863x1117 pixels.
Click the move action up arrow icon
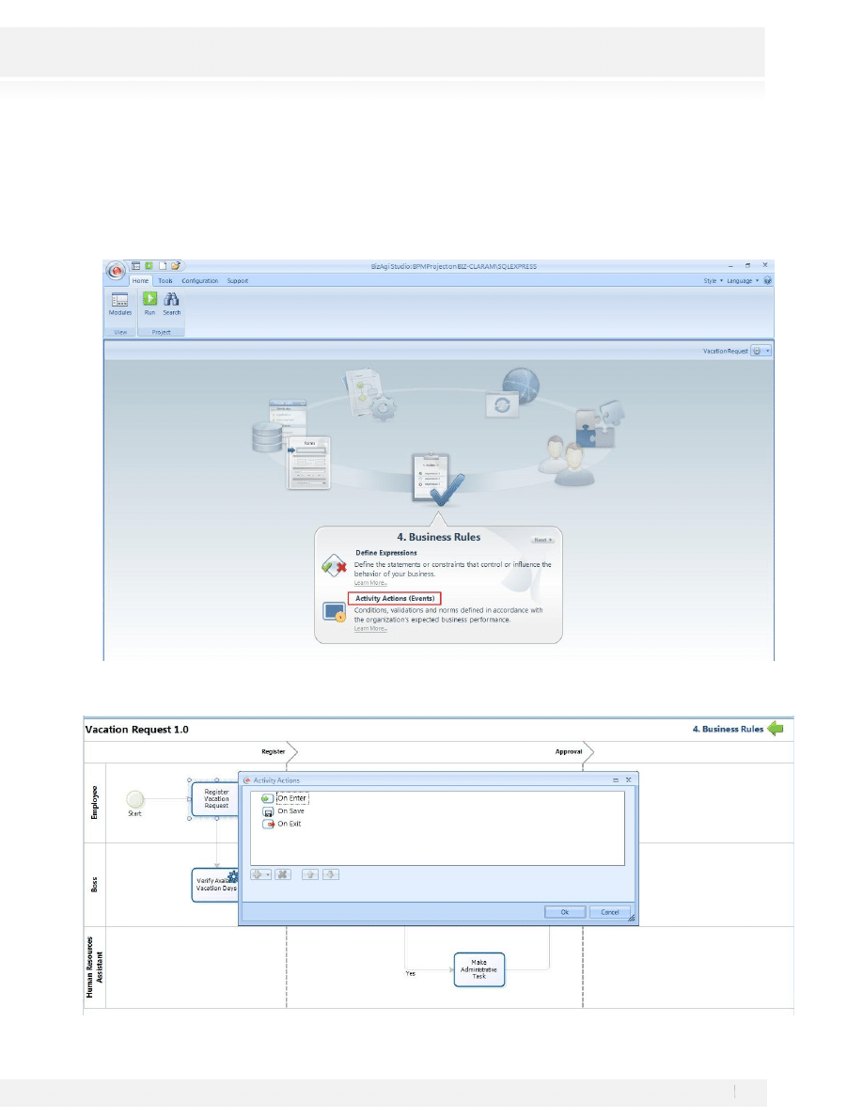308,874
